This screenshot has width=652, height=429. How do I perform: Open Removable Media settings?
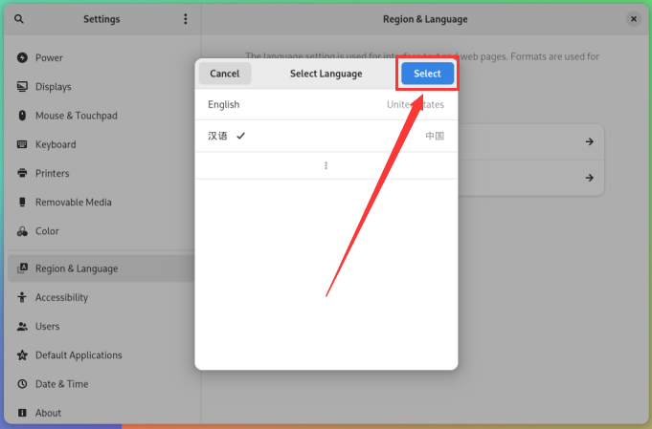pyautogui.click(x=73, y=203)
